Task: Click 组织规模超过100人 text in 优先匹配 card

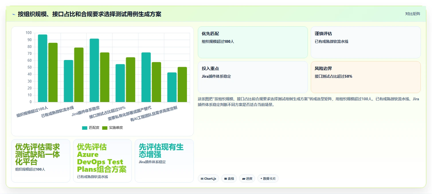Action: [x=218, y=41]
